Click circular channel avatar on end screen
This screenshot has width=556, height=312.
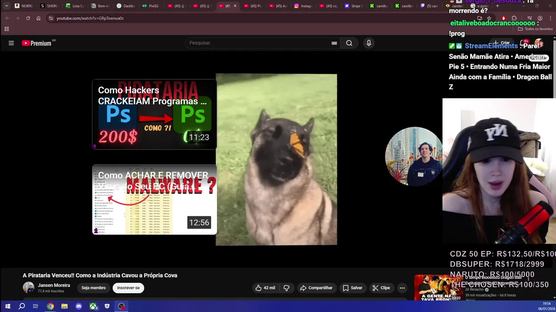pos(413,156)
